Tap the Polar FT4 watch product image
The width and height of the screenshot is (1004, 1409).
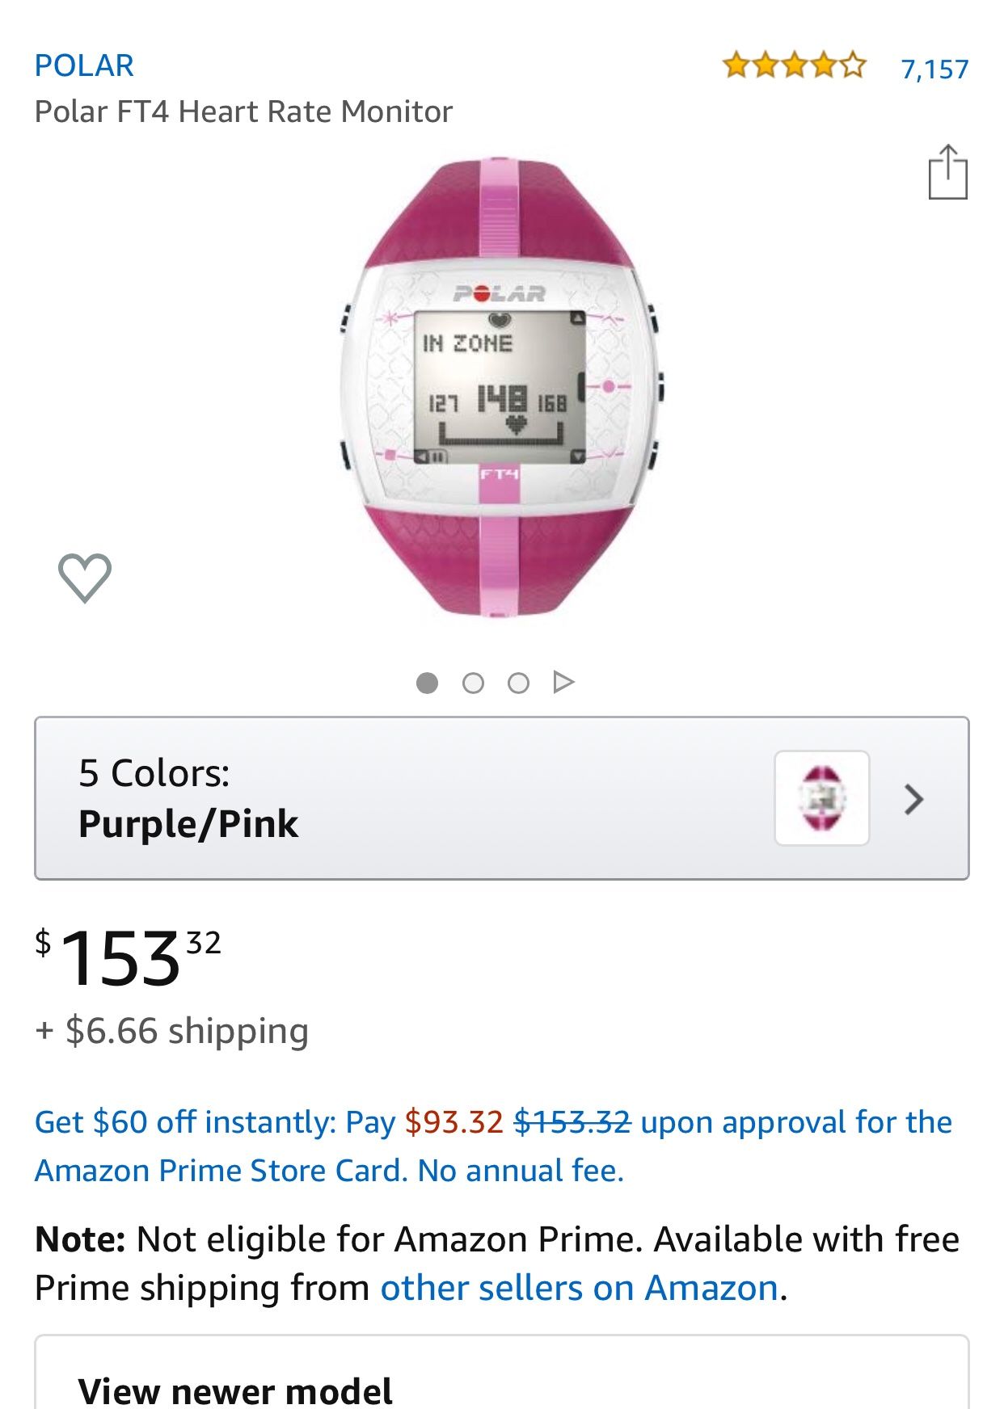point(501,388)
